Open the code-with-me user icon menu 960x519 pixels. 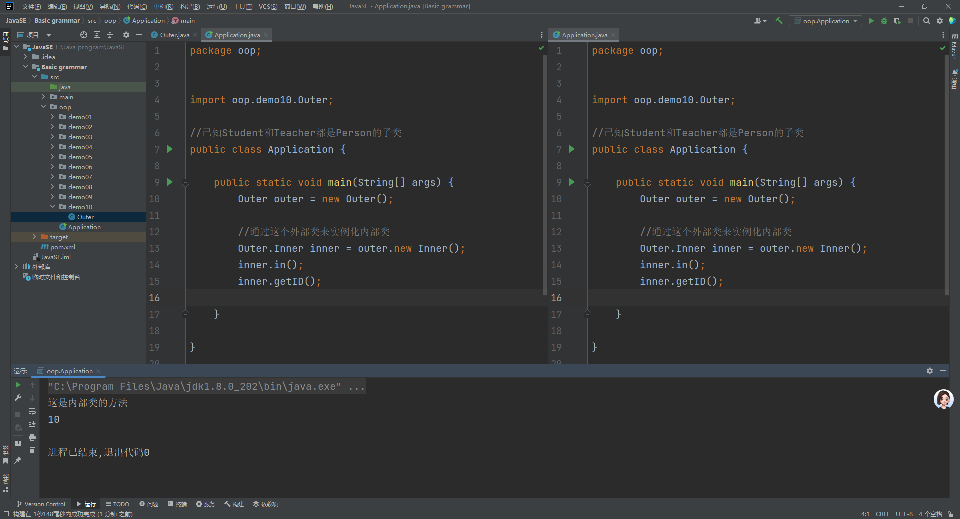click(x=760, y=21)
